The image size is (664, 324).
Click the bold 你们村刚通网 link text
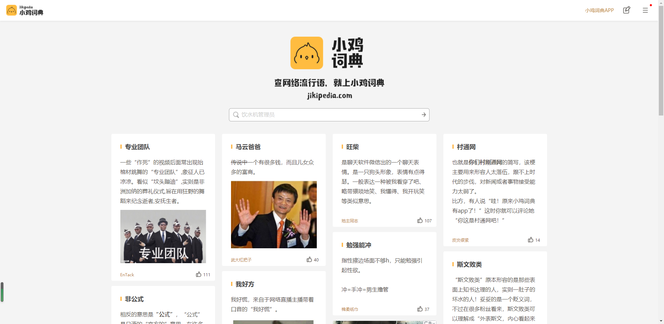pyautogui.click(x=485, y=163)
